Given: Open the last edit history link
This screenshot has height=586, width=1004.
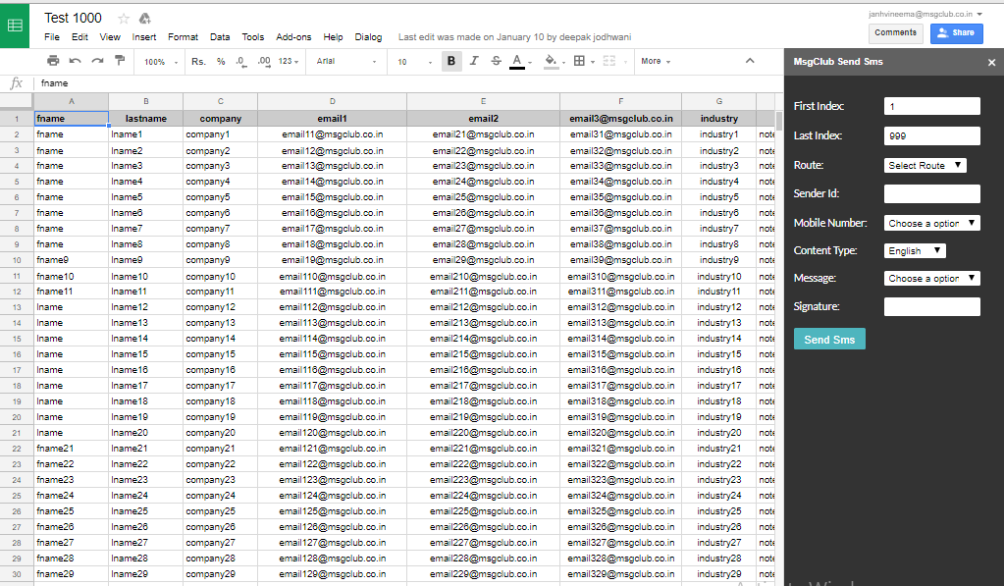Looking at the screenshot, I should (x=515, y=37).
